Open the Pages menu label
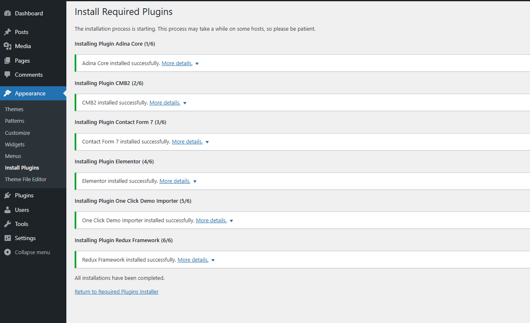 click(22, 61)
